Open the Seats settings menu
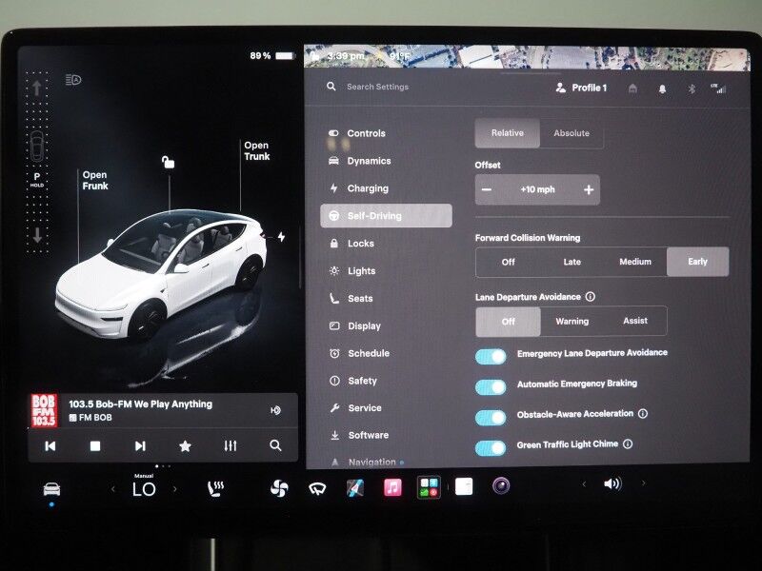762x571 pixels. pos(351,298)
